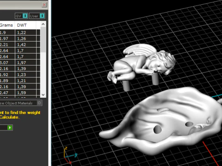Screen dimensions: 222x166
Task: Click the table scrollbar down arrow
Action: [x=43, y=95]
